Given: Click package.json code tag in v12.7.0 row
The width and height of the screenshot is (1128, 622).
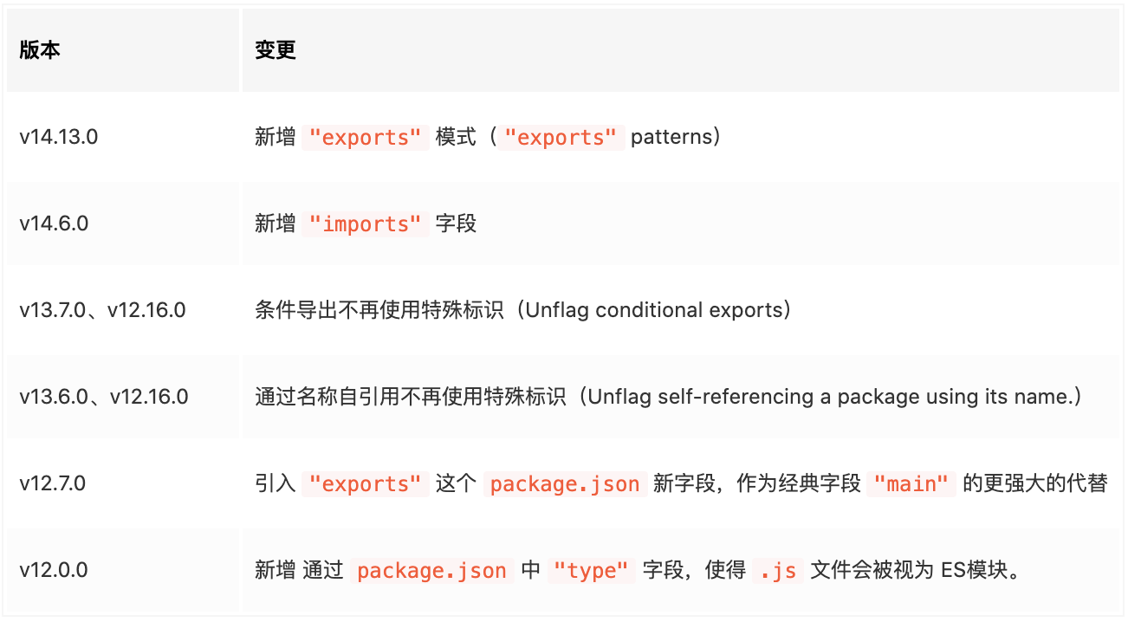Looking at the screenshot, I should click(565, 484).
